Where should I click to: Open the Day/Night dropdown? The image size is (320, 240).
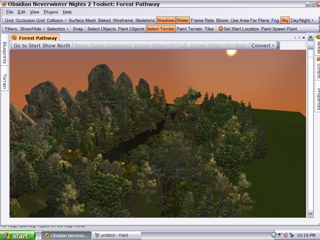[302, 20]
